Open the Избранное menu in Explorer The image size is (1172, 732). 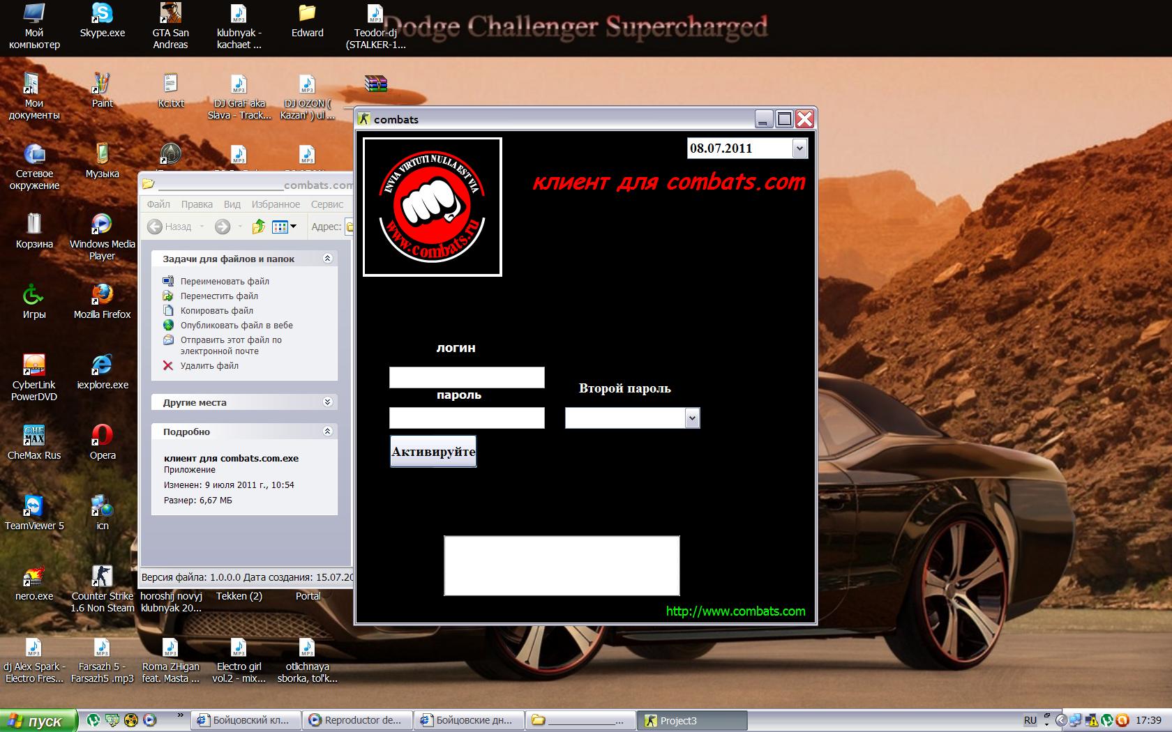pyautogui.click(x=276, y=204)
